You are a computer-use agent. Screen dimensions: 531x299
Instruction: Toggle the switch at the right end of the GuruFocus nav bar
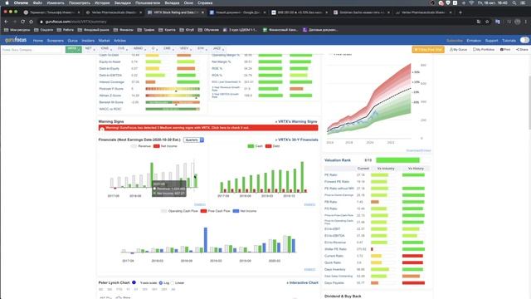click(524, 40)
